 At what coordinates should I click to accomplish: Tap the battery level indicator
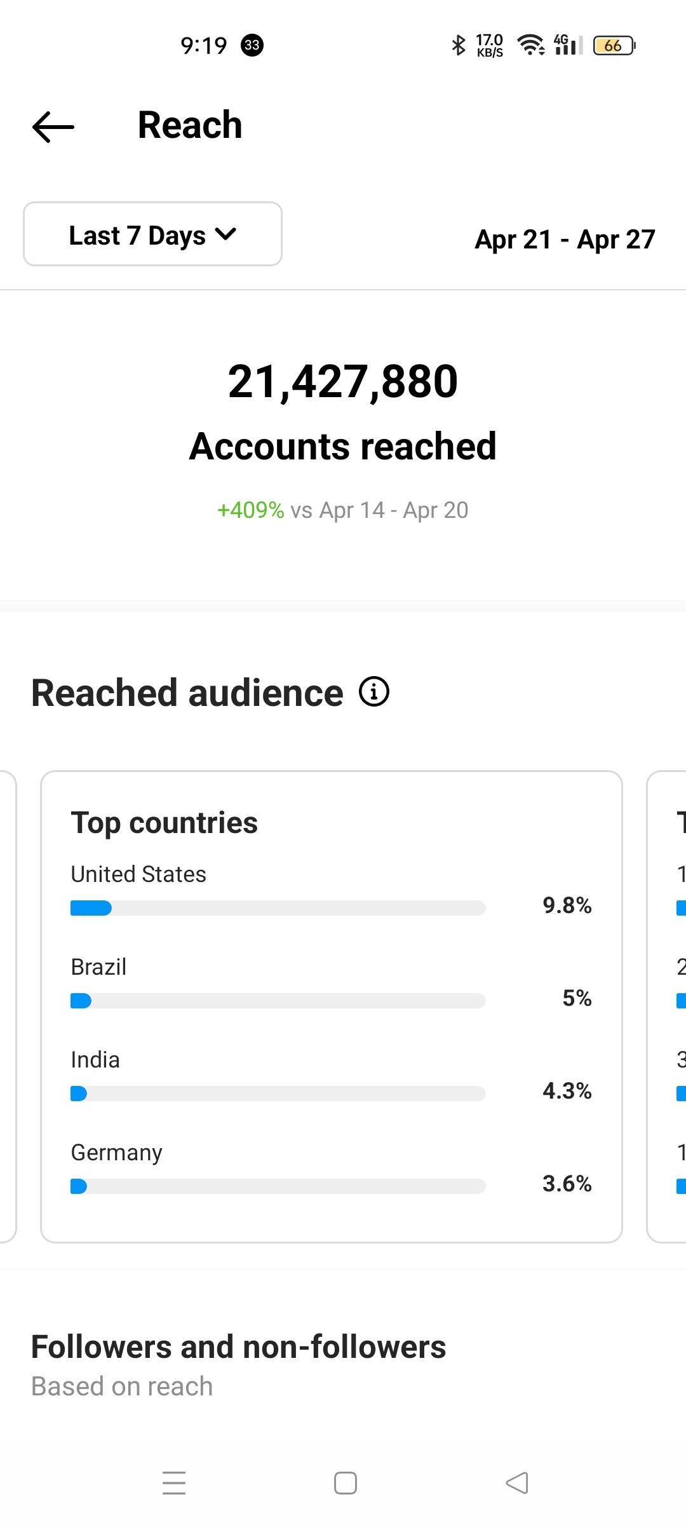(x=614, y=46)
